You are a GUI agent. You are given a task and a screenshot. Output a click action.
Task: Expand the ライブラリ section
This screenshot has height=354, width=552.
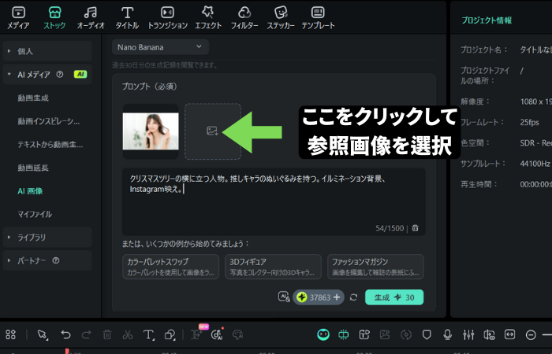click(47, 238)
